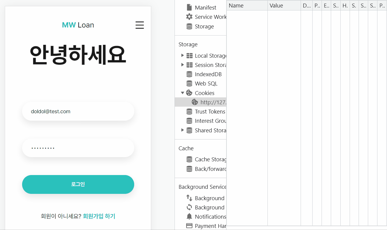Click the password input field
387x230 pixels.
(x=78, y=148)
